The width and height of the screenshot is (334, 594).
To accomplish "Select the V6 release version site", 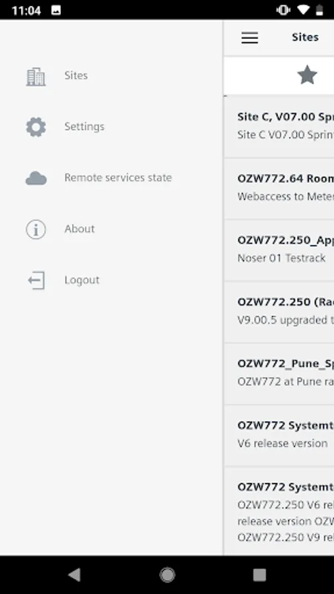I will tap(279, 436).
